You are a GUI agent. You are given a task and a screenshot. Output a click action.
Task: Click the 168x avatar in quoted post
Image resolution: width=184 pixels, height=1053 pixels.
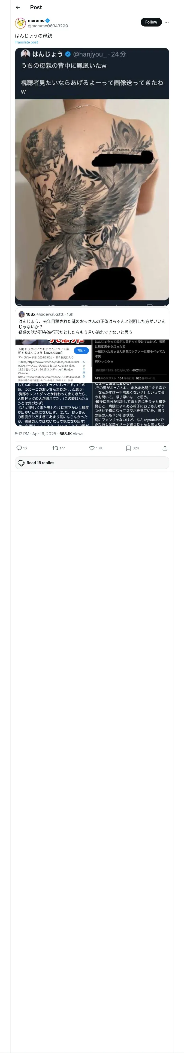(22, 314)
